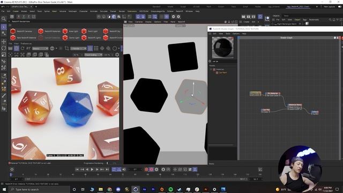This screenshot has width=343, height=193.
Task: Open Spotify from the Windows taskbar
Action: pos(170,189)
